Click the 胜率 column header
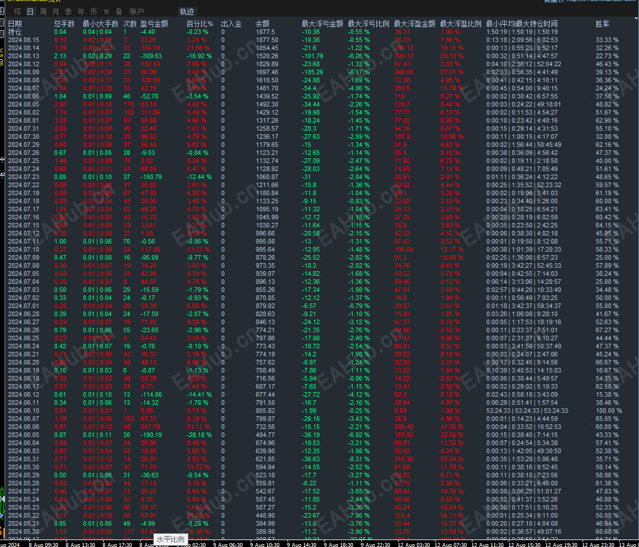The width and height of the screenshot is (639, 547). click(602, 24)
